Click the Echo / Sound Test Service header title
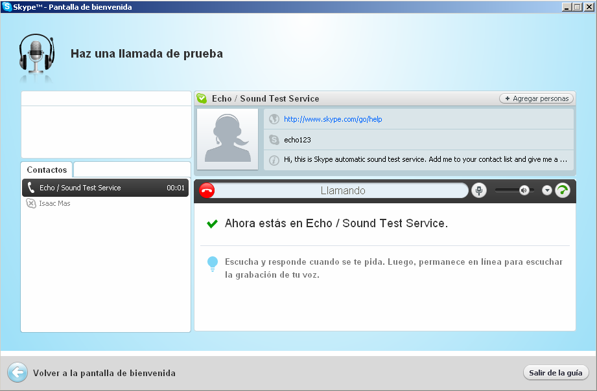The width and height of the screenshot is (597, 391). click(265, 98)
